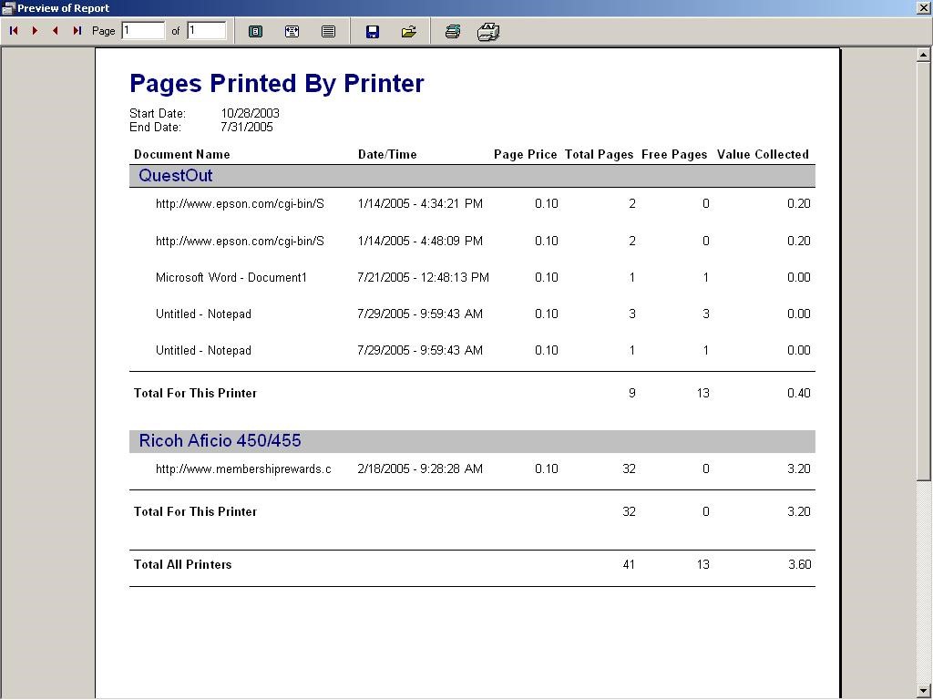933x700 pixels.
Task: Click the green stacked-pages print icon
Action: 452,32
